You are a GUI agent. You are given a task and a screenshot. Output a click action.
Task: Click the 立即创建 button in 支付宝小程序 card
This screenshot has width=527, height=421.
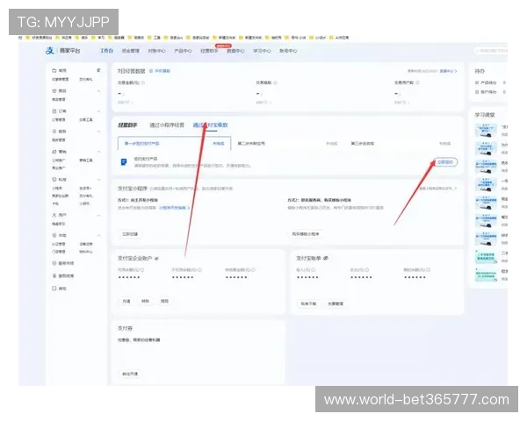tap(130, 234)
